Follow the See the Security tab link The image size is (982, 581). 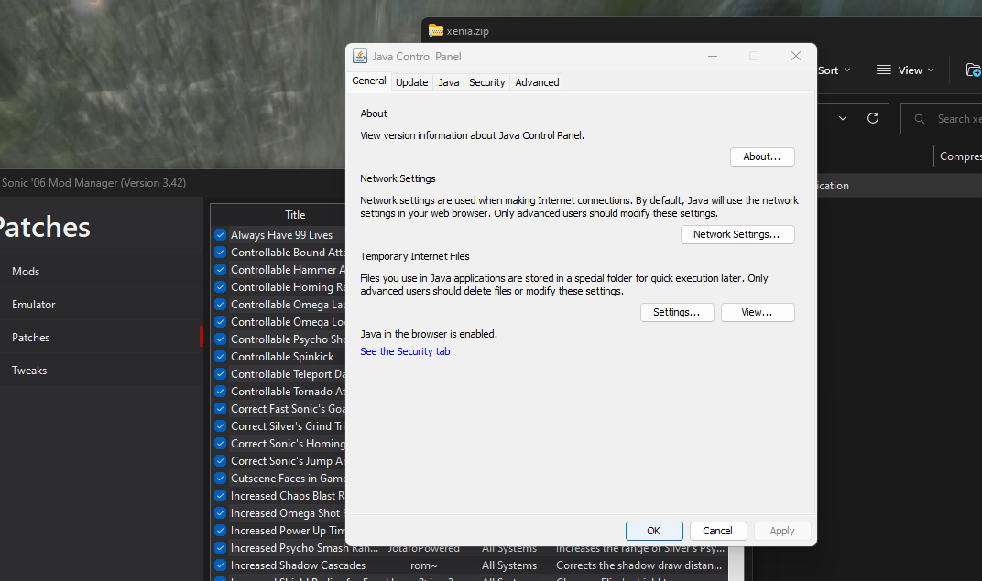click(x=405, y=351)
